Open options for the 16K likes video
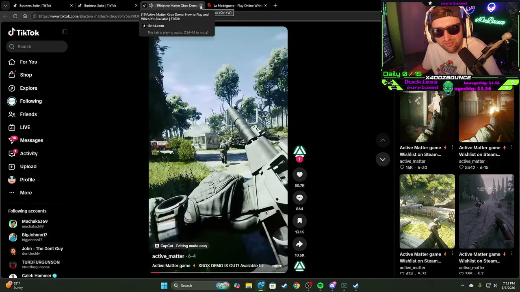 click(452, 147)
